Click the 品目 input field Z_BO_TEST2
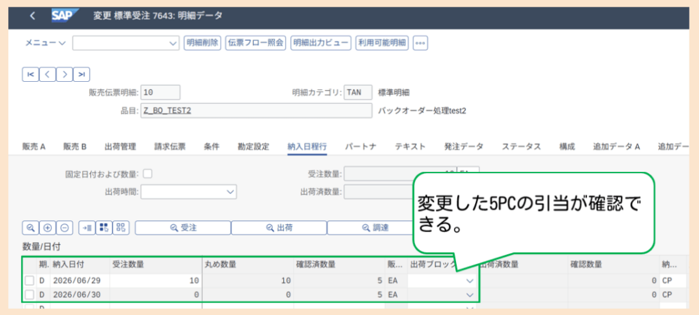The width and height of the screenshot is (699, 315). point(256,111)
